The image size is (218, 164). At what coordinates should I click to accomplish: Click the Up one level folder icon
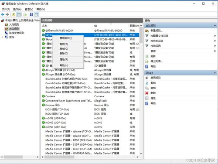tap(14, 14)
